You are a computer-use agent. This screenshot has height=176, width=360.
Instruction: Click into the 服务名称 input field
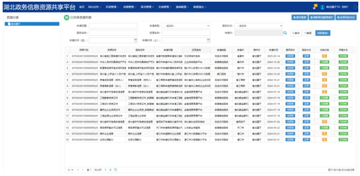pos(113,32)
